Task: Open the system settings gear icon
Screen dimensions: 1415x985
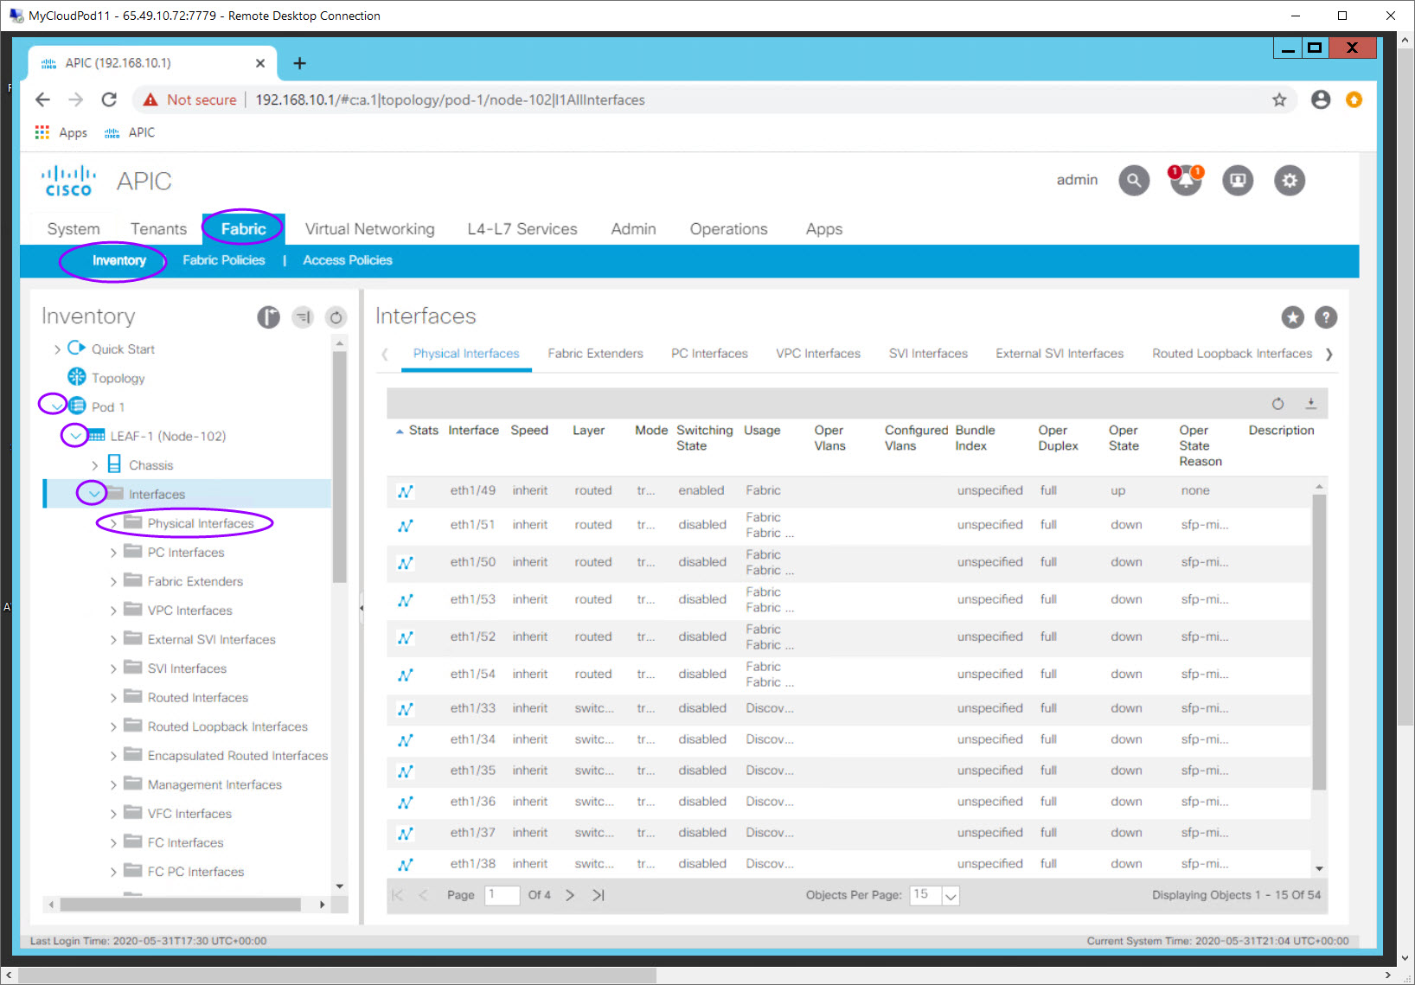Action: click(x=1290, y=181)
